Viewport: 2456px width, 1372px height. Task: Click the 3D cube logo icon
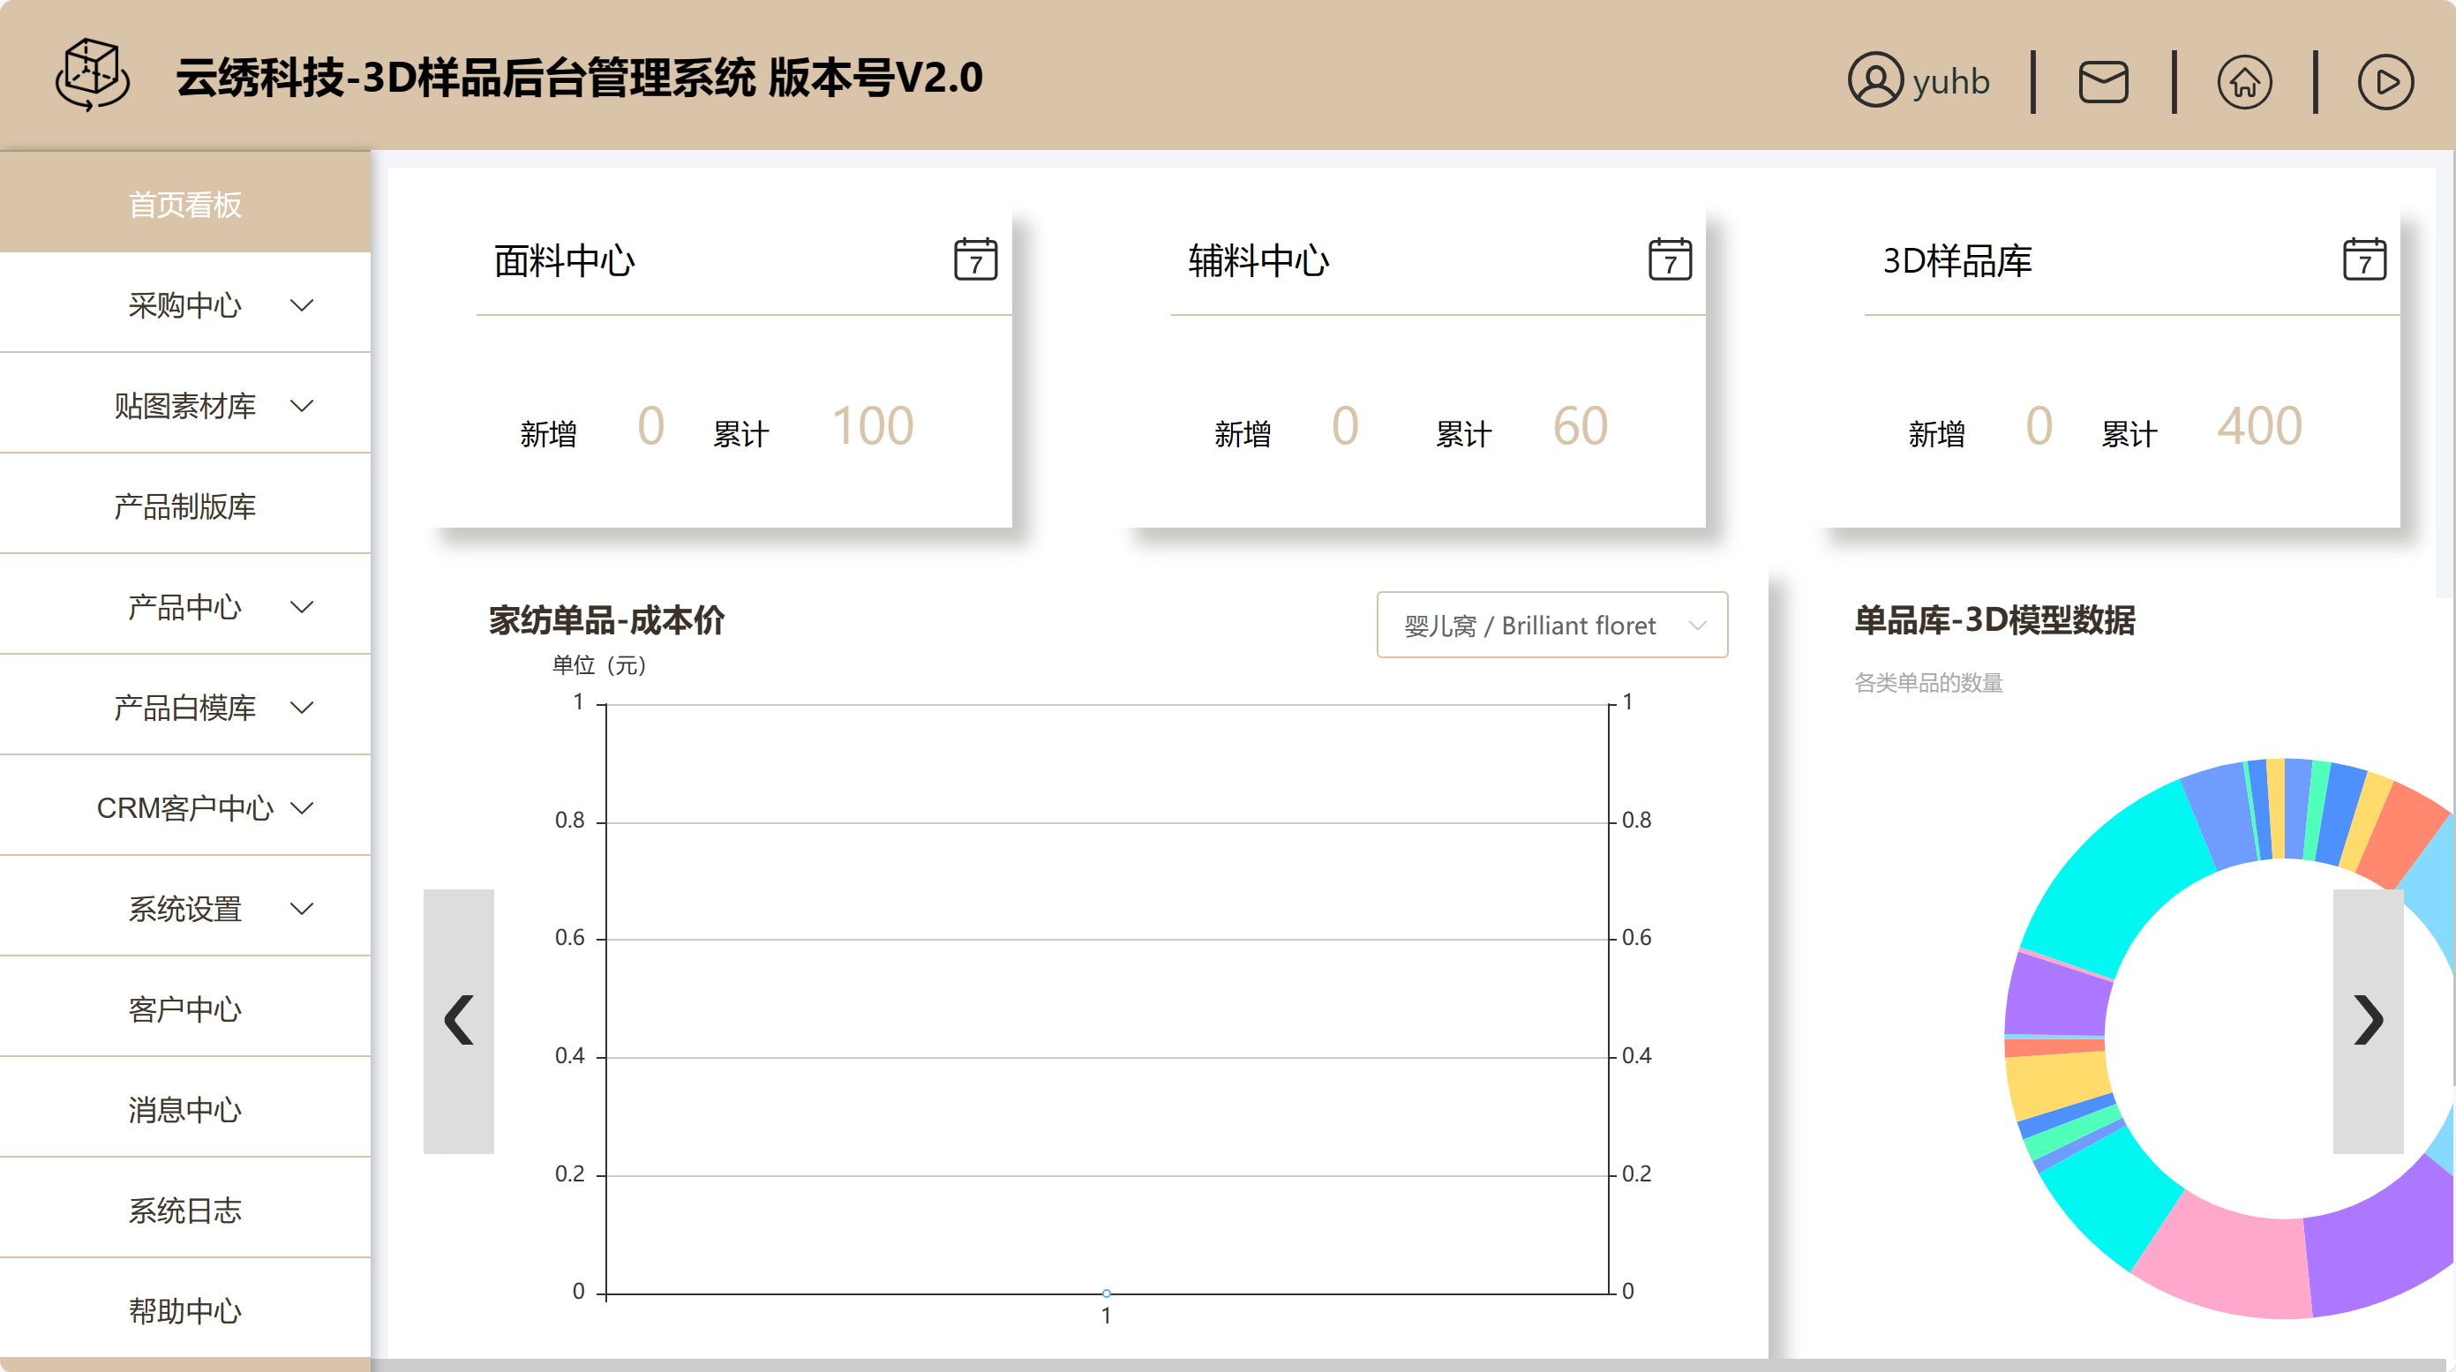pos(93,74)
